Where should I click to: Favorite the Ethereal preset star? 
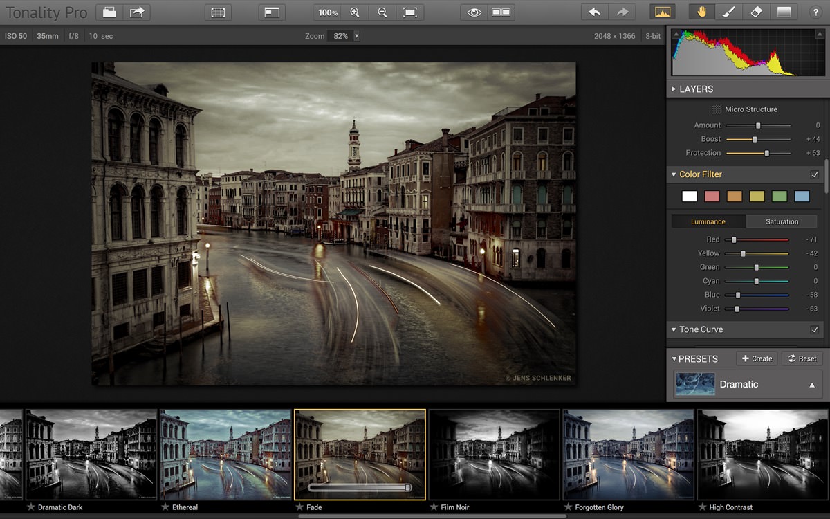point(165,507)
